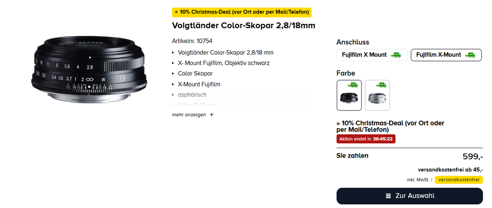Click the plus icon beside mehr anzeigen
Screen dimensions: 492x208
(x=211, y=115)
